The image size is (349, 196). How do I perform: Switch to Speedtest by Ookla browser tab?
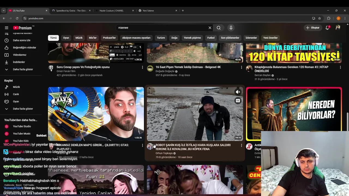71,11
